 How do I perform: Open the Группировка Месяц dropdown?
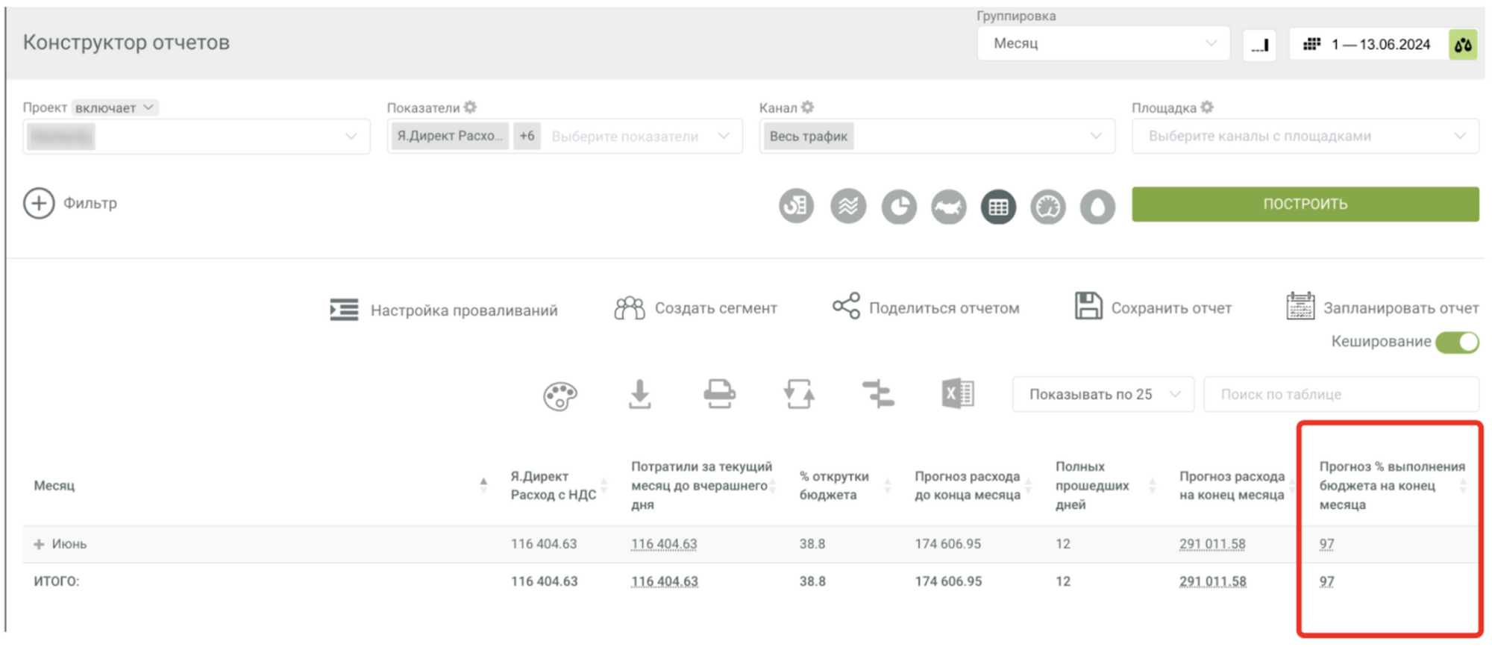point(1103,44)
